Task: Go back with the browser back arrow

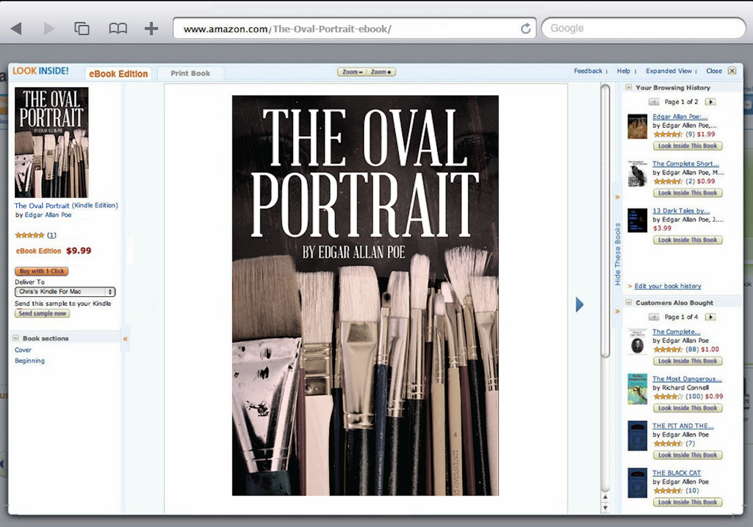Action: (16, 29)
